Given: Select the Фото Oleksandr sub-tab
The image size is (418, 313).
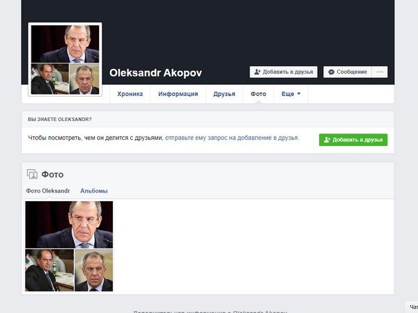Looking at the screenshot, I should 48,191.
